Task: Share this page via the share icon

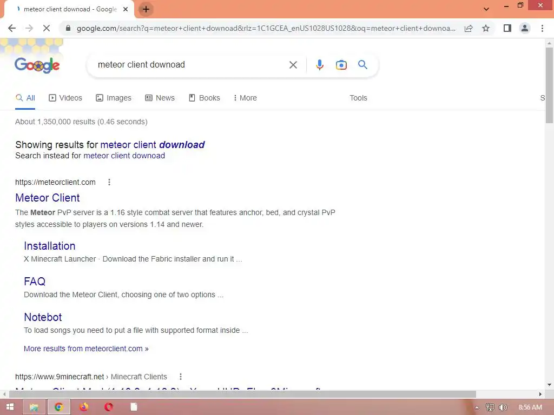Action: click(x=469, y=28)
